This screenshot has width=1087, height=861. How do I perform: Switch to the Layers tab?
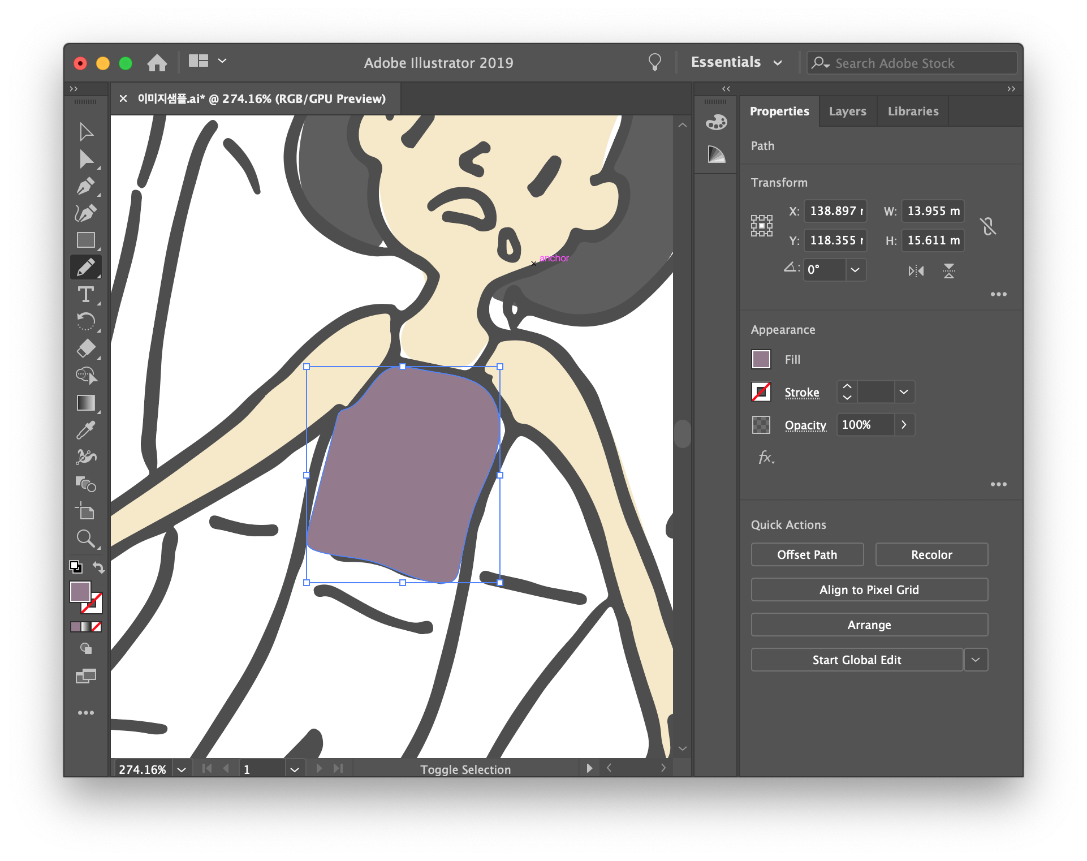coord(847,111)
